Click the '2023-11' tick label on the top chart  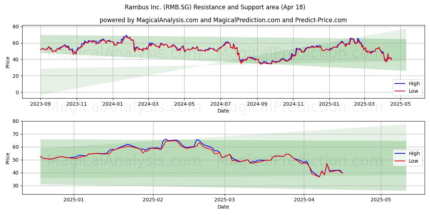(77, 104)
